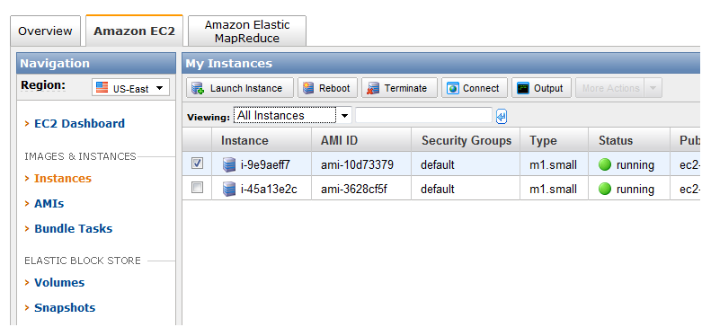Switch to Amazon Elastic MapReduce tab
702x327 pixels.
(x=247, y=31)
